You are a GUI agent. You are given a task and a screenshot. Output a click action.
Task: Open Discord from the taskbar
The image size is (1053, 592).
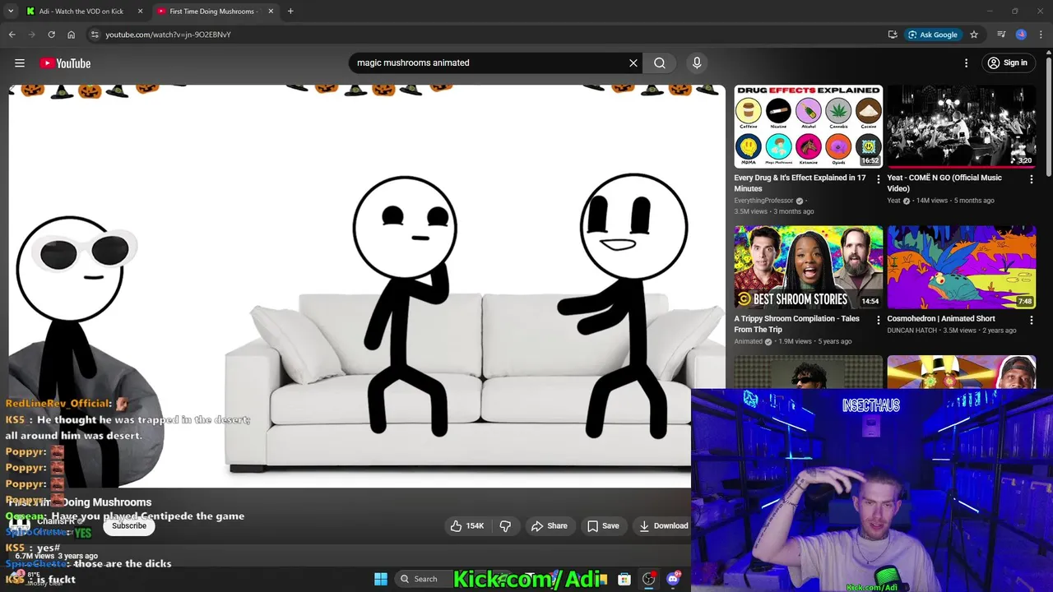click(674, 579)
